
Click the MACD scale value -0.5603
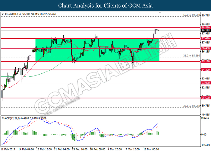(x=206, y=145)
